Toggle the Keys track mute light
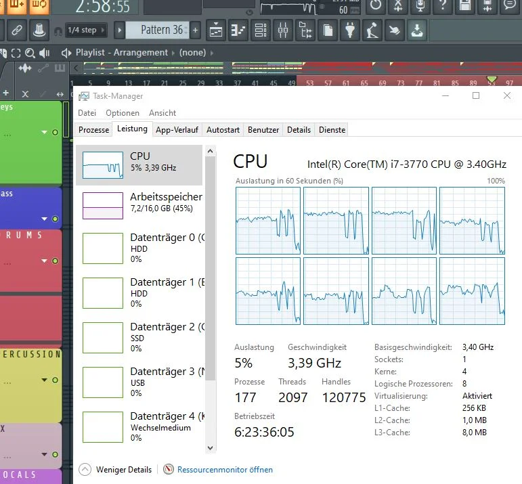The width and height of the screenshot is (522, 484). click(x=55, y=132)
